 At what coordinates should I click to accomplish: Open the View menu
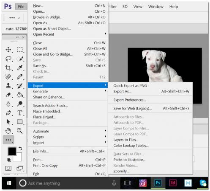pyautogui.click(x=138, y=6)
